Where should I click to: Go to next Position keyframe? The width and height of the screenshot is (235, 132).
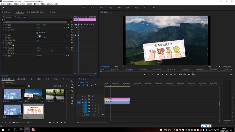[x=69, y=25]
